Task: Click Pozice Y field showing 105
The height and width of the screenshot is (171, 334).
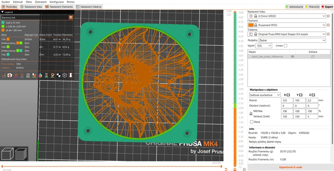Action: (299, 100)
